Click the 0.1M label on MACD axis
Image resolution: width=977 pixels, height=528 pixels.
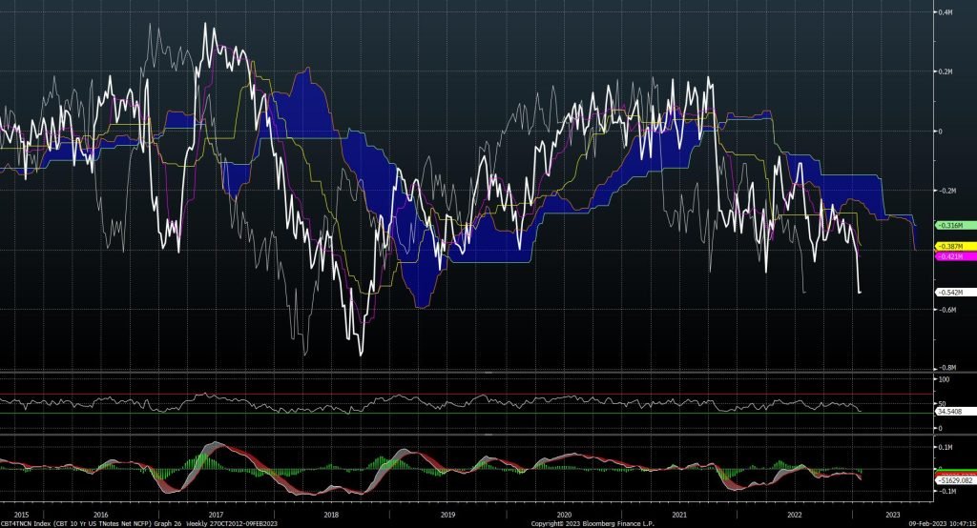tap(946, 447)
